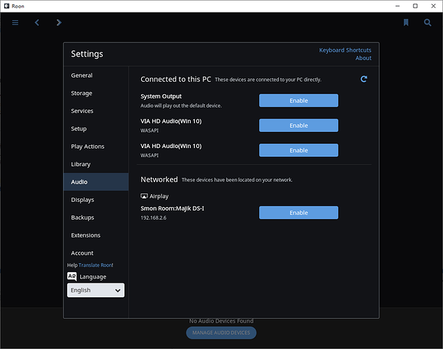Go to the Account settings
The width and height of the screenshot is (443, 349).
(x=96, y=253)
